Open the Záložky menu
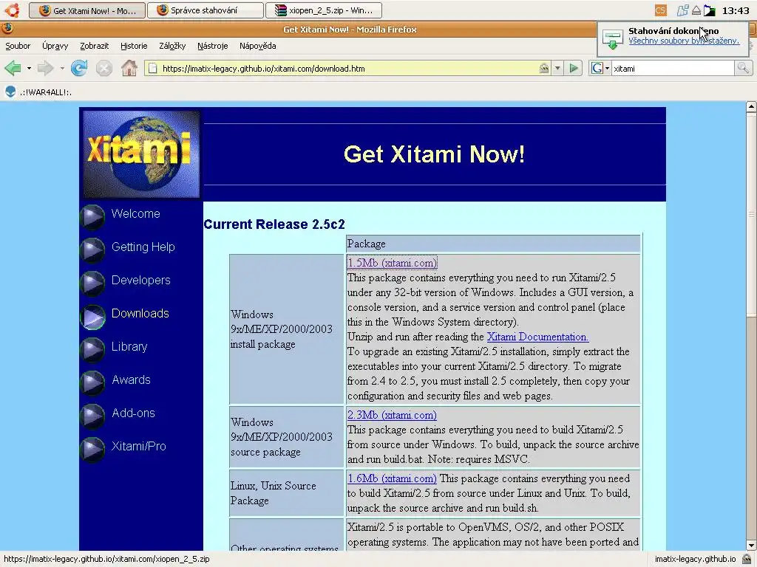The height and width of the screenshot is (567, 757). (x=172, y=46)
